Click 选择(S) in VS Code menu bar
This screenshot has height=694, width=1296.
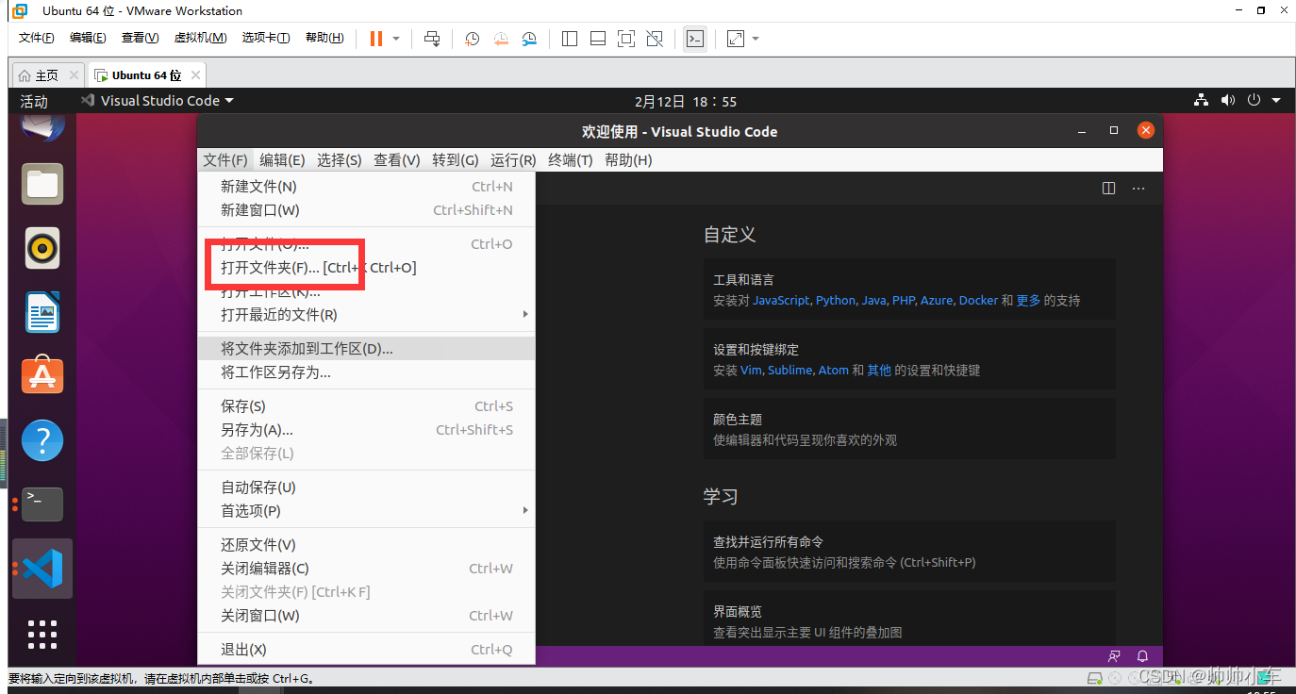(x=339, y=160)
